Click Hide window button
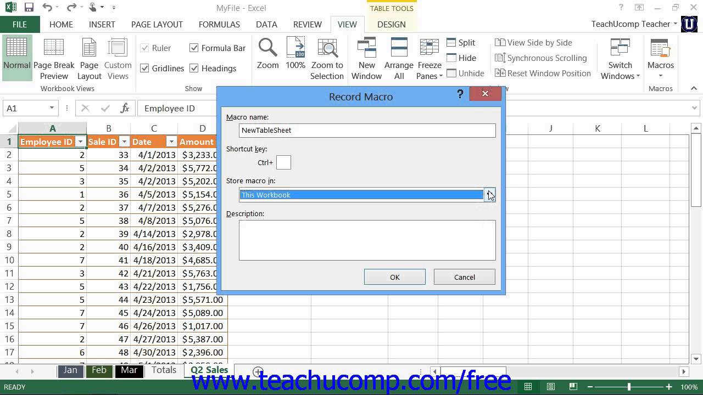703x395 pixels. point(461,58)
